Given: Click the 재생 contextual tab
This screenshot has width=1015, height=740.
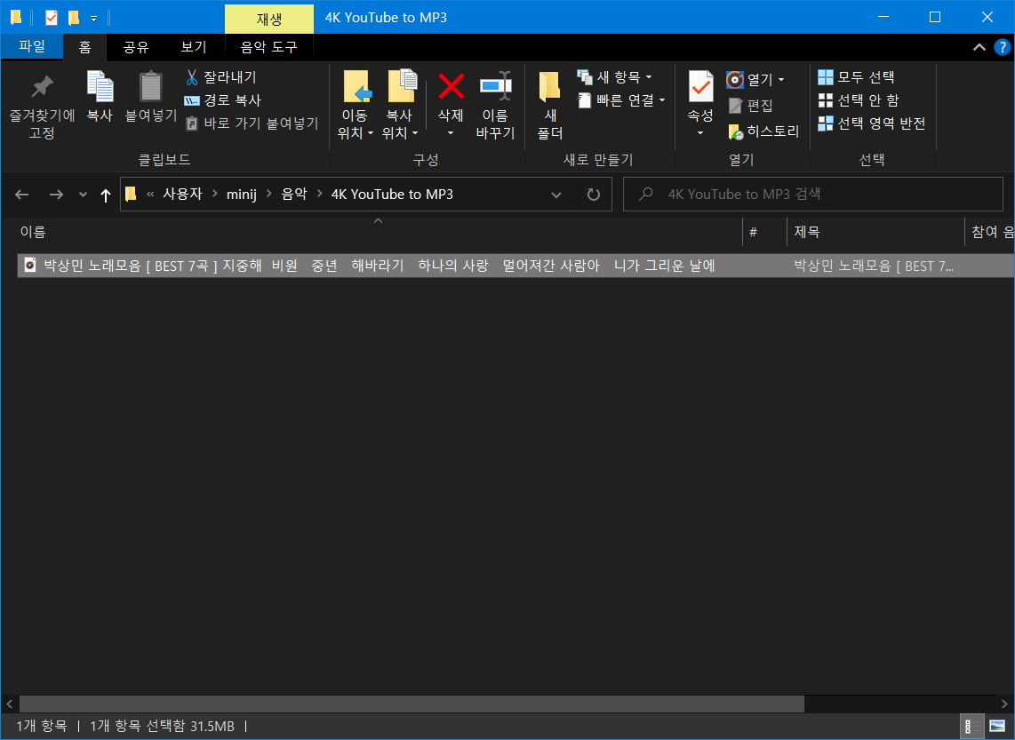Looking at the screenshot, I should (268, 19).
